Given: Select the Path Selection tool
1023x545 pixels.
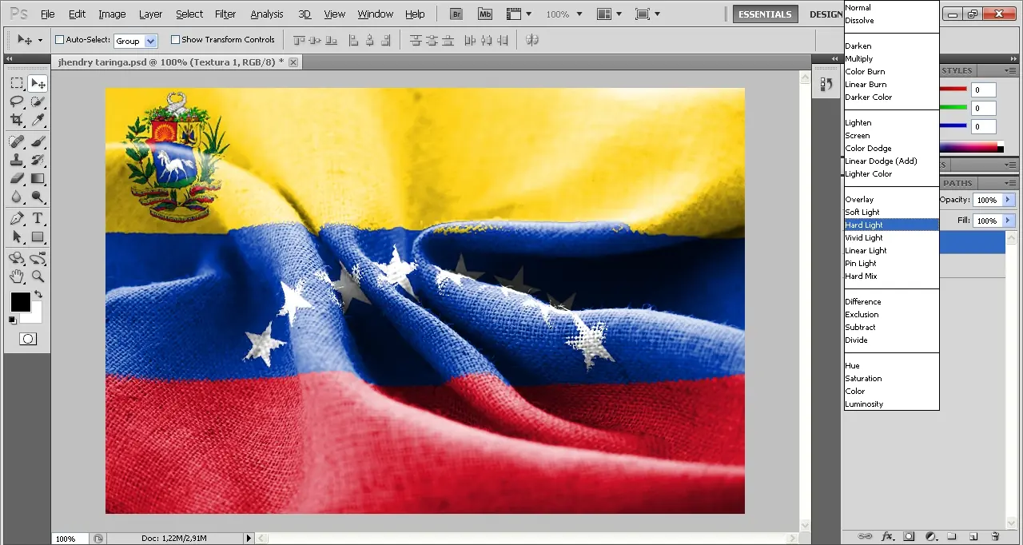Looking at the screenshot, I should pos(16,237).
